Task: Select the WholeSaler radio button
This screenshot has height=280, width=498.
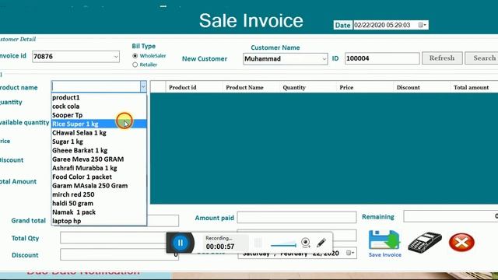Action: click(135, 56)
